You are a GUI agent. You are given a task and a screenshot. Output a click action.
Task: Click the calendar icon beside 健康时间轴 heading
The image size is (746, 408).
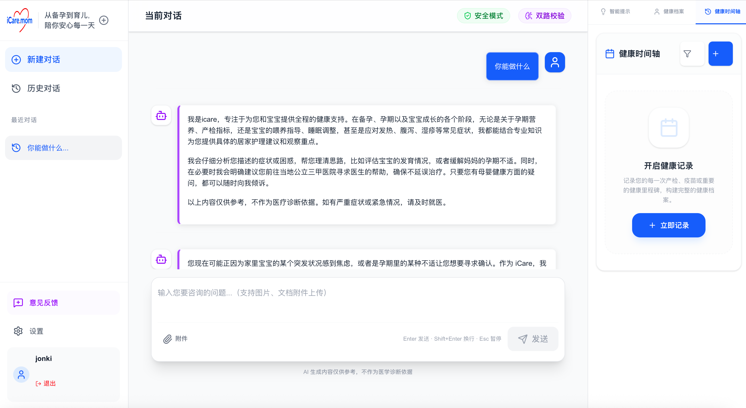(x=610, y=54)
